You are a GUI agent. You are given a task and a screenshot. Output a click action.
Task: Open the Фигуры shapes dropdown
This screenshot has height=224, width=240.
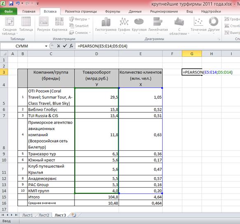pos(79,19)
